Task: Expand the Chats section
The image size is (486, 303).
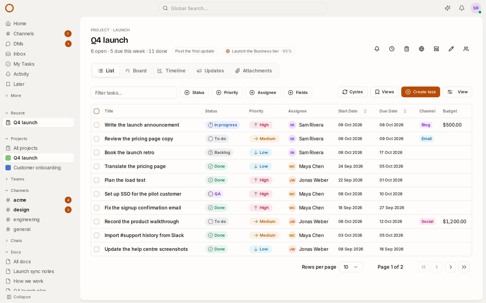Action: click(14, 241)
